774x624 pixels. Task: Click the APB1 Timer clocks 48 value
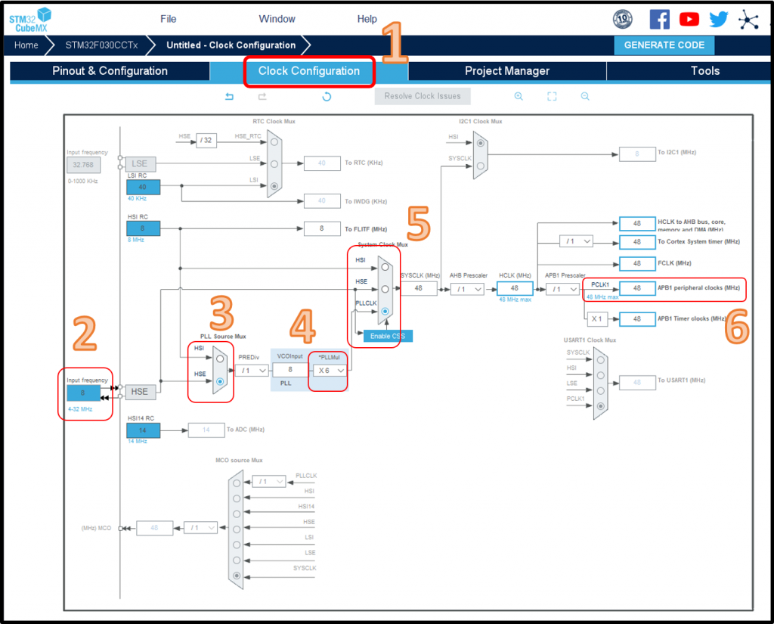click(637, 319)
